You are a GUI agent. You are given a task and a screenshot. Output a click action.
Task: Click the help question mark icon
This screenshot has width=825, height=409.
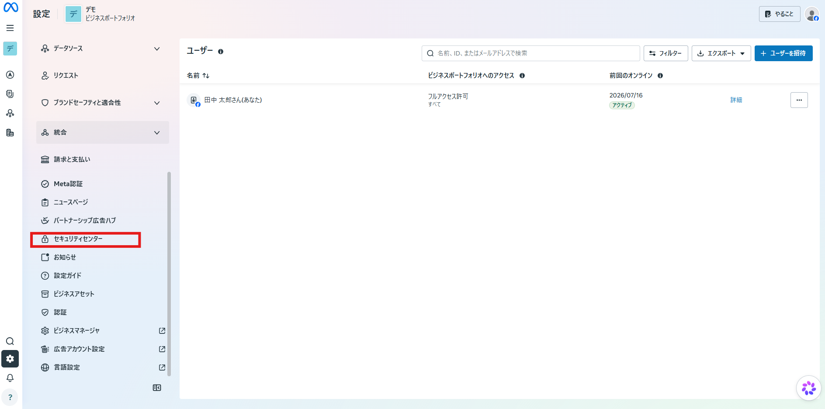click(10, 397)
